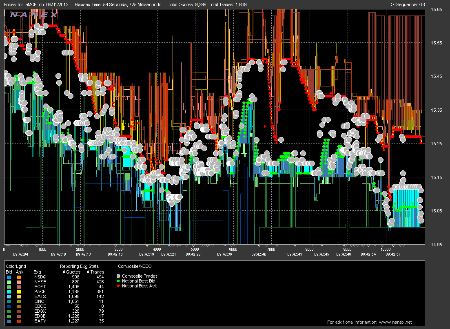Click the red National Best Ask marker
Image resolution: width=450 pixels, height=329 pixels.
pos(119,286)
